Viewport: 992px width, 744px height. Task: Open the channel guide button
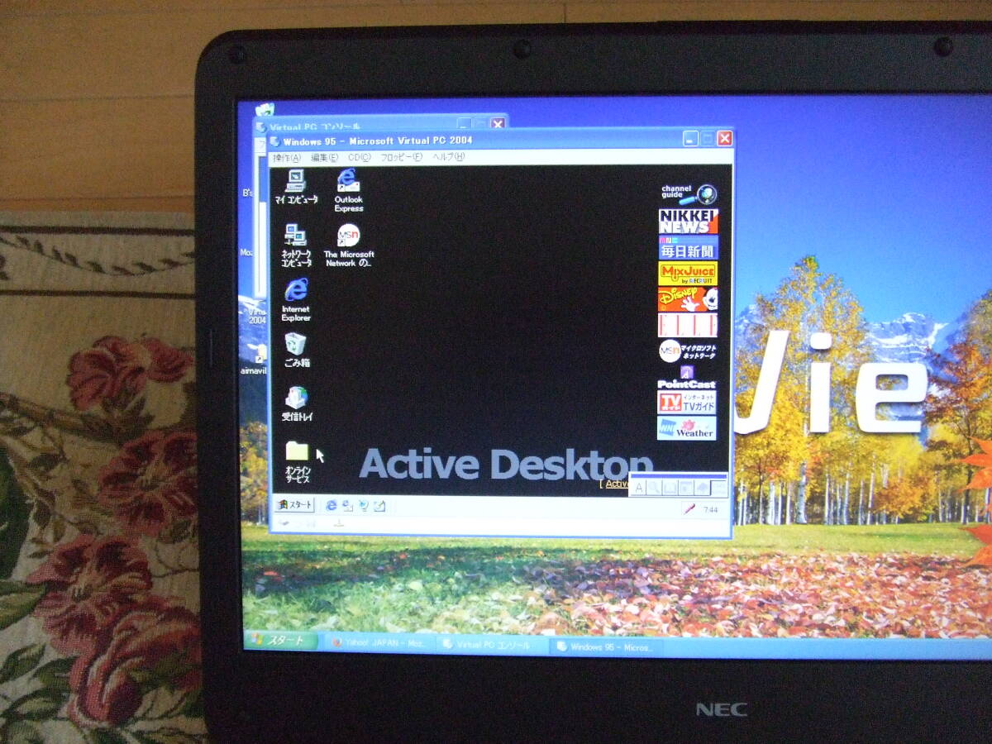pyautogui.click(x=688, y=194)
